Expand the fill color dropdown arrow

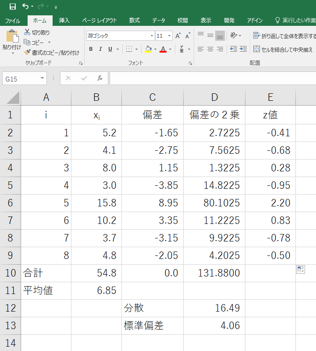point(156,49)
